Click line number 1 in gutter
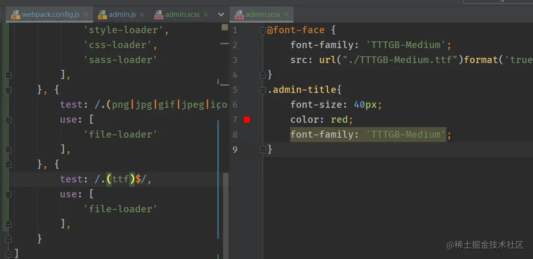533x259 pixels. pos(235,30)
